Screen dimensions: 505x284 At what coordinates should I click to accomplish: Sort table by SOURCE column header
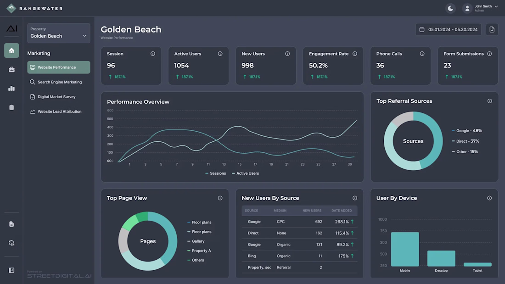coord(251,211)
